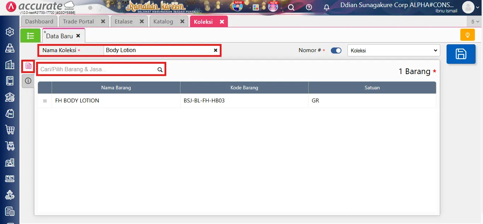Open the notification bell

pos(326,7)
